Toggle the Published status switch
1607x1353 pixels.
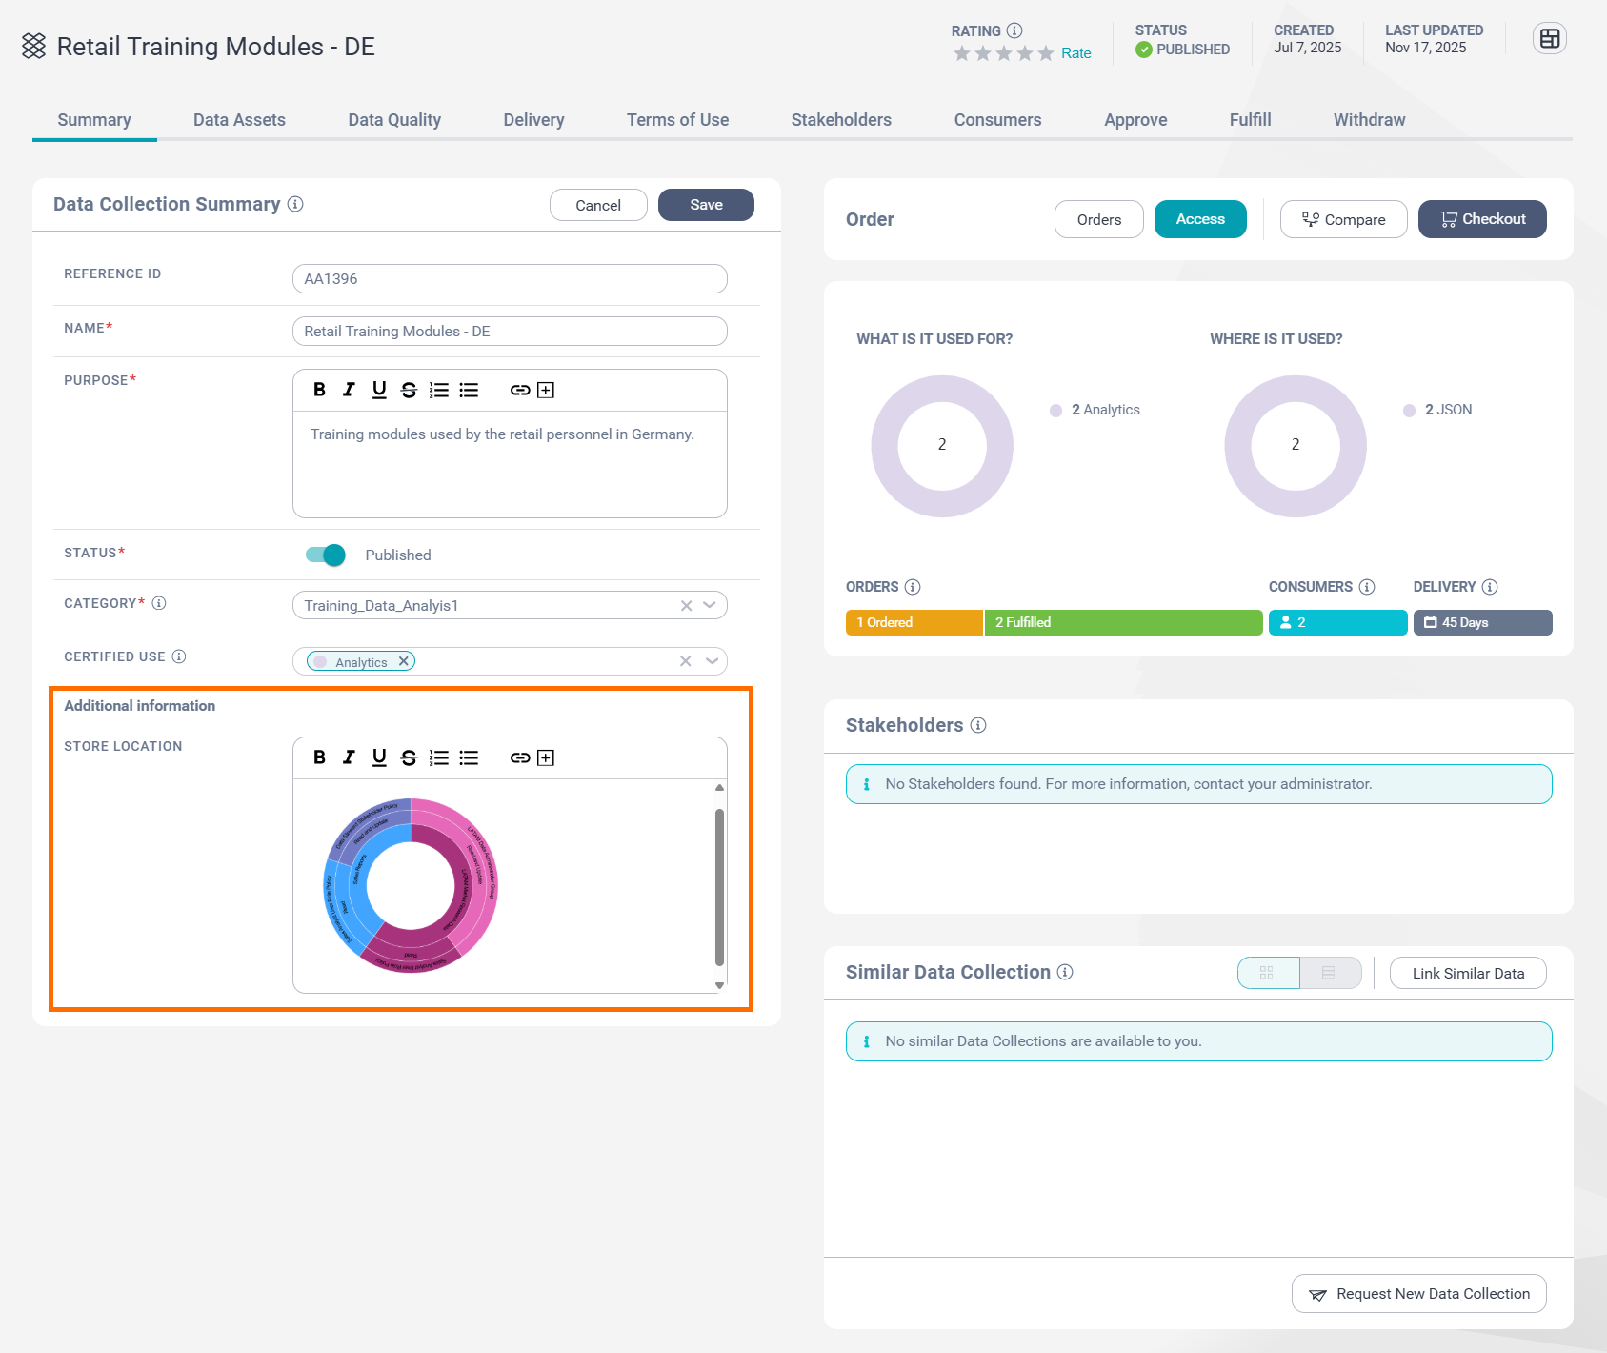tap(326, 555)
